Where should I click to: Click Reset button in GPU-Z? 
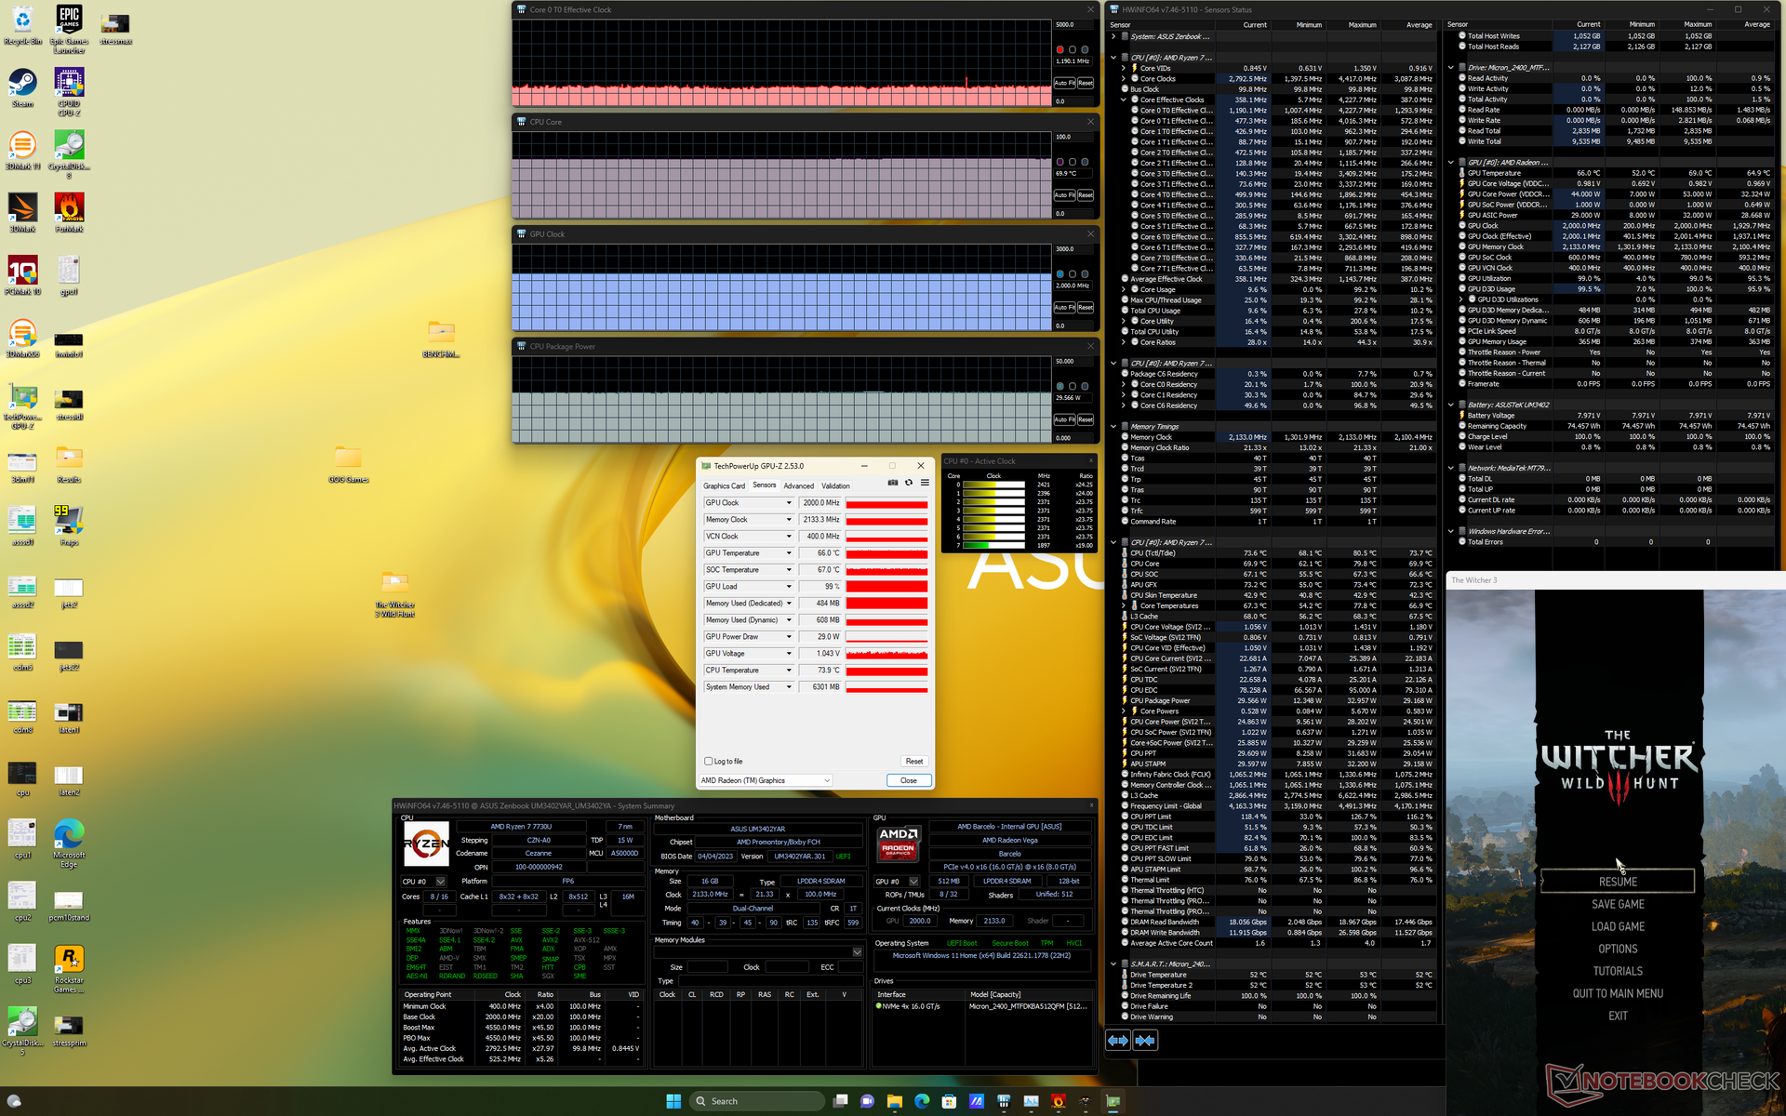[x=914, y=761]
